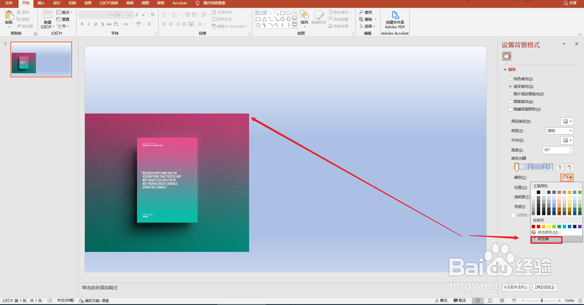Image resolution: width=584 pixels, height=305 pixels.
Task: Switch to the Acrobat tab
Action: pyautogui.click(x=180, y=3)
